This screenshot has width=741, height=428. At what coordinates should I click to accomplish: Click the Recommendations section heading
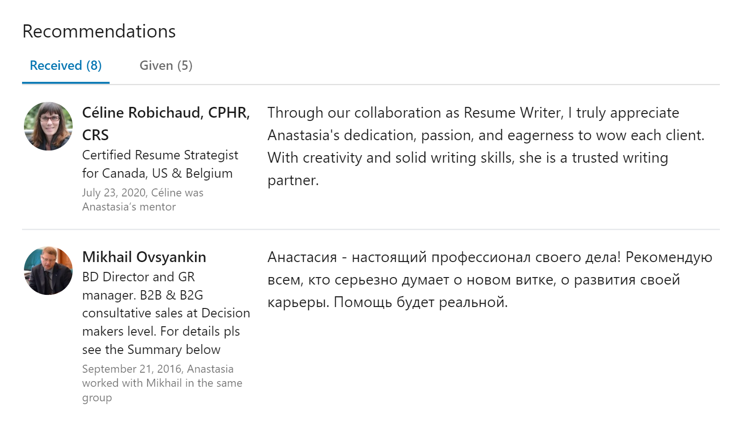coord(99,31)
